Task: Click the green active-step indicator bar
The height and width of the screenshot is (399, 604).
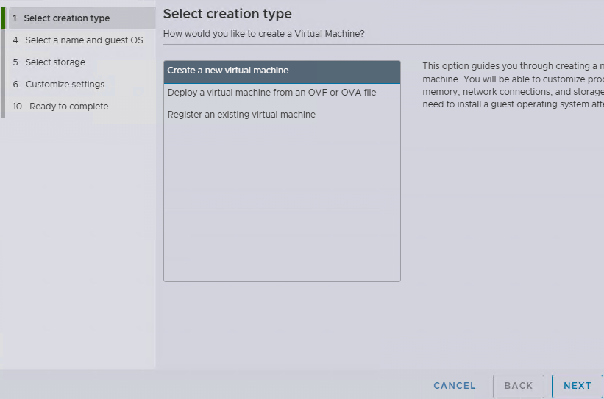Action: 3,18
